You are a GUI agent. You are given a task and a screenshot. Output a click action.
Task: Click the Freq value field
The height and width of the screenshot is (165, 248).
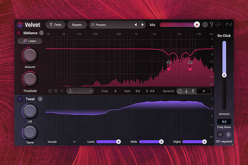115,91
